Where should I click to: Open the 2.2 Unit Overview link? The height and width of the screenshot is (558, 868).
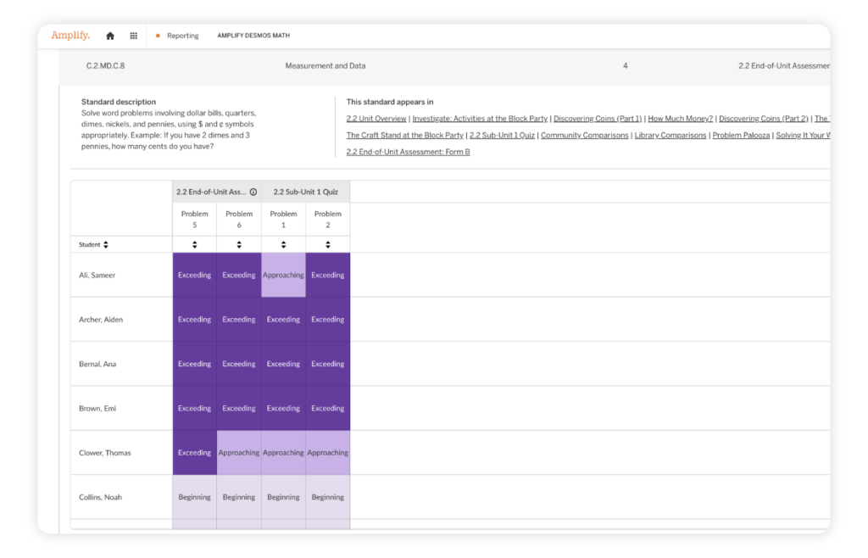click(376, 119)
